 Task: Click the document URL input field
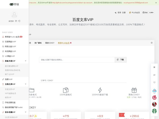[x=77, y=60]
